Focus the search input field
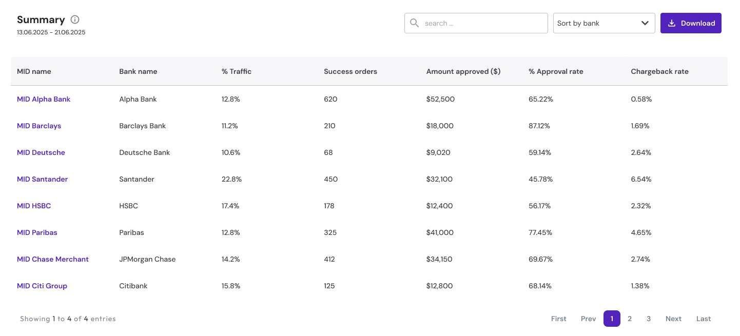The image size is (740, 336). click(476, 23)
